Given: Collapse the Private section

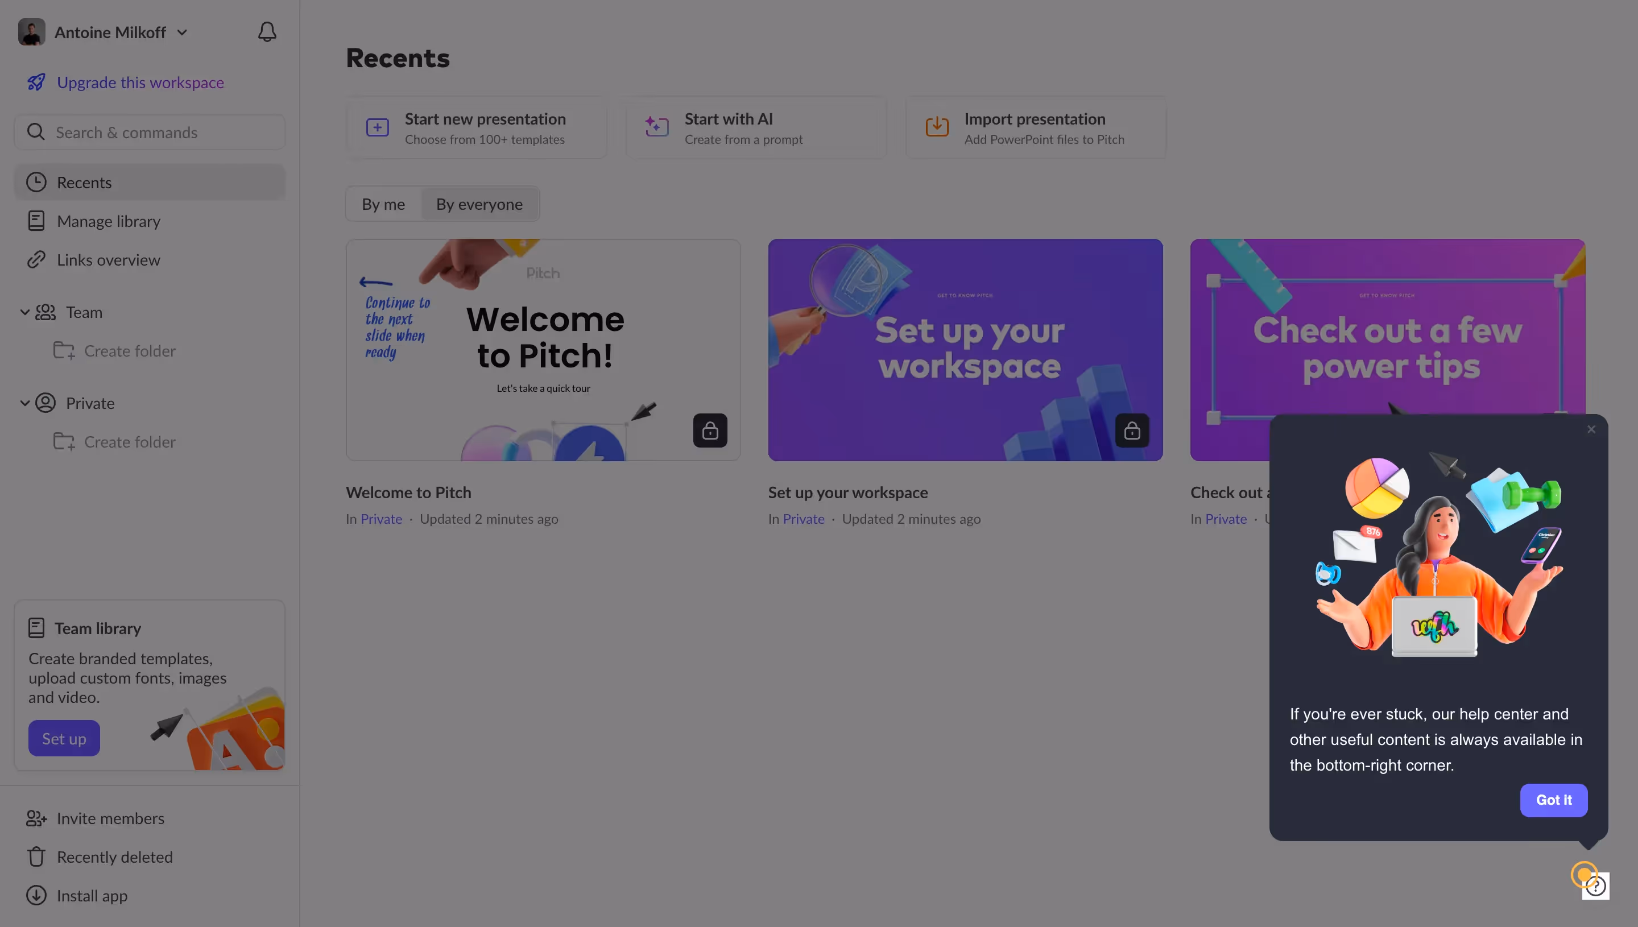Looking at the screenshot, I should click(25, 403).
